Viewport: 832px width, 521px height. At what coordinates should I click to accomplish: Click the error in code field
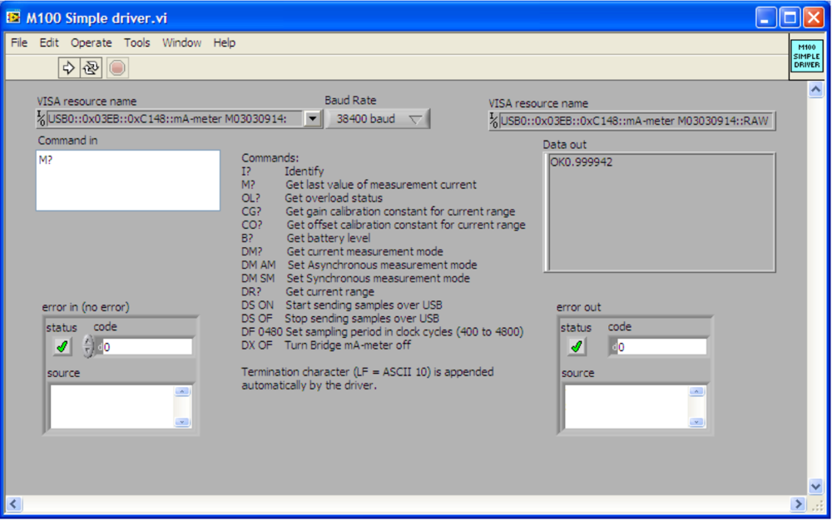click(x=146, y=347)
